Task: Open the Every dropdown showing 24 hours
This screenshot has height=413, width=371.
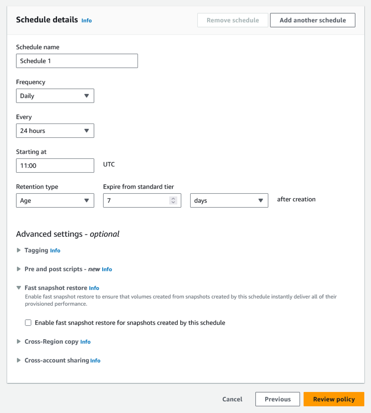Action: [x=55, y=131]
